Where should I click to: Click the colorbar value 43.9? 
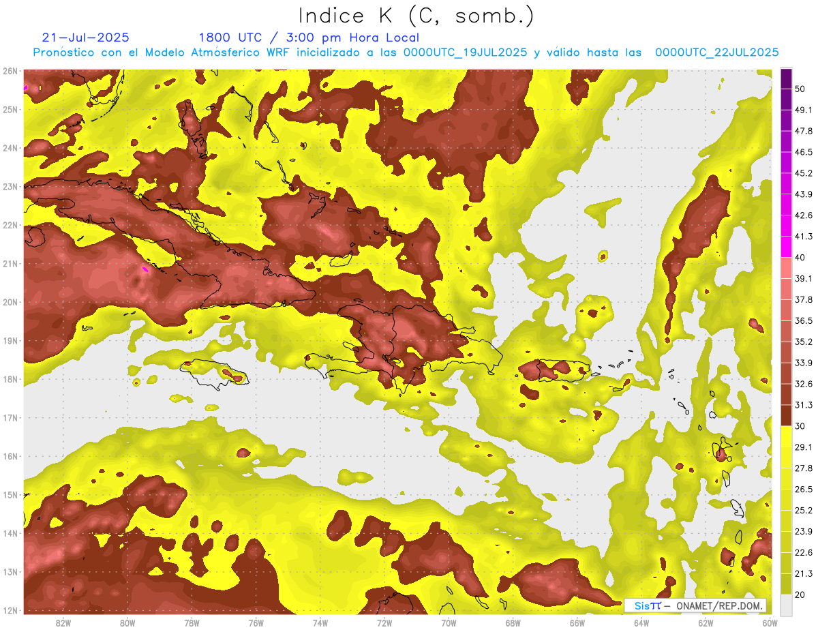tap(804, 194)
